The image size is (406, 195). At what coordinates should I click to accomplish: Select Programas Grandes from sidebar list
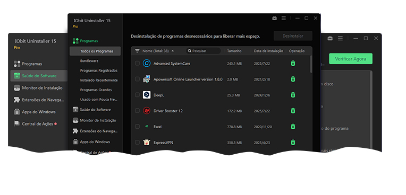point(95,90)
